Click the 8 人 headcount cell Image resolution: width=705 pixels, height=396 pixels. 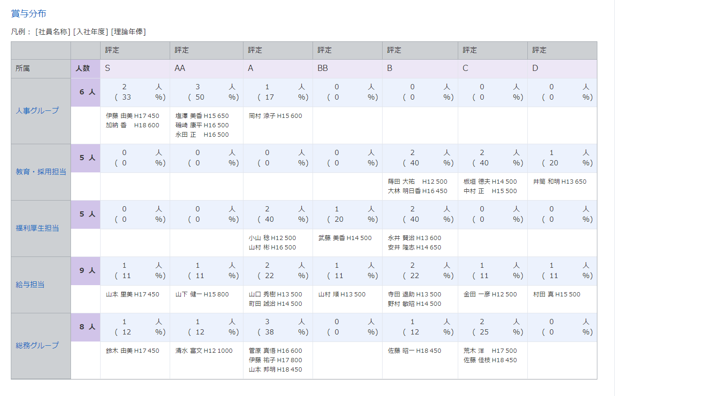coord(87,327)
